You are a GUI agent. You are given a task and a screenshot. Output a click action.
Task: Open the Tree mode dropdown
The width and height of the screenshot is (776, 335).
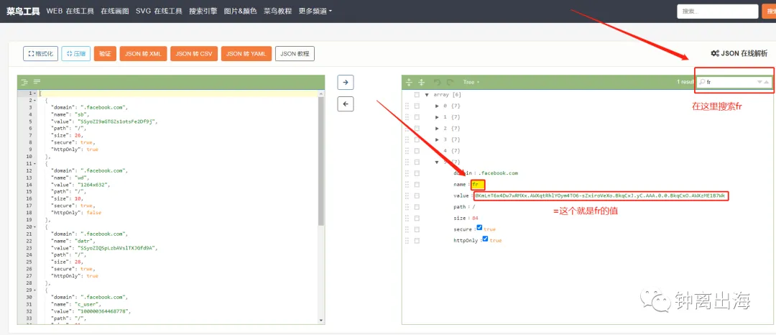(x=471, y=82)
